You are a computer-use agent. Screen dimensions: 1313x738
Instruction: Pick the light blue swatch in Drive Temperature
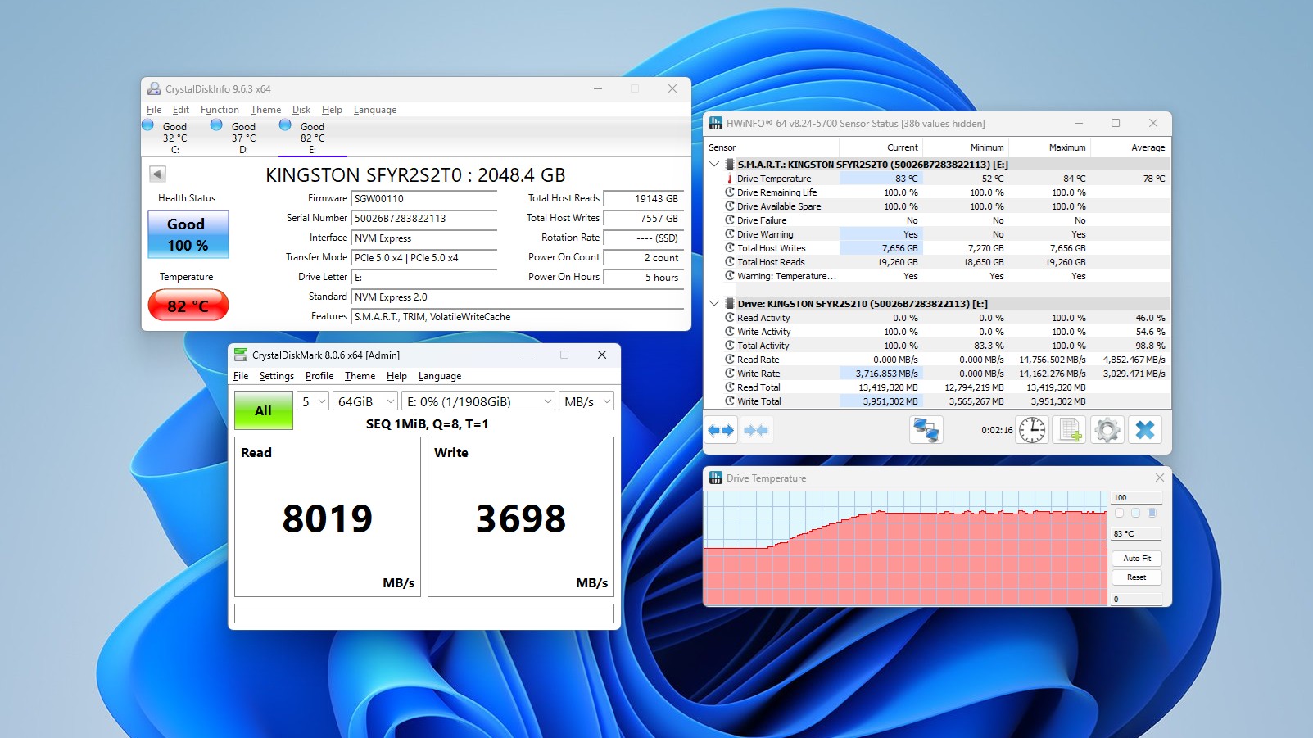[x=1135, y=513]
